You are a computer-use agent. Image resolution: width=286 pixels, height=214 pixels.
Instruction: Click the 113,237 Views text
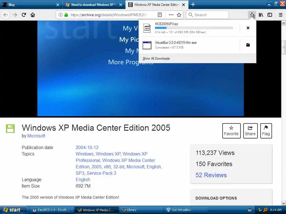215,153
